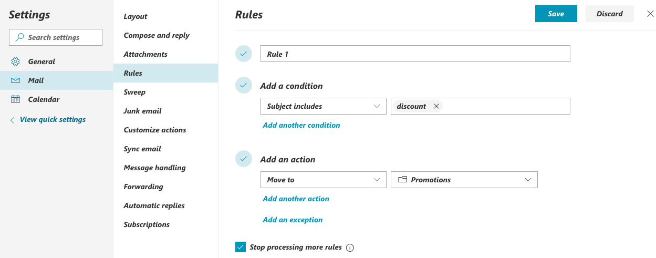Close the settings panel with X
Viewport: 656px width, 258px height.
pos(650,14)
